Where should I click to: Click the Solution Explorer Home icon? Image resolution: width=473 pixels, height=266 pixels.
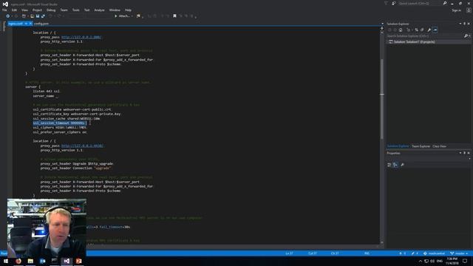401,30
